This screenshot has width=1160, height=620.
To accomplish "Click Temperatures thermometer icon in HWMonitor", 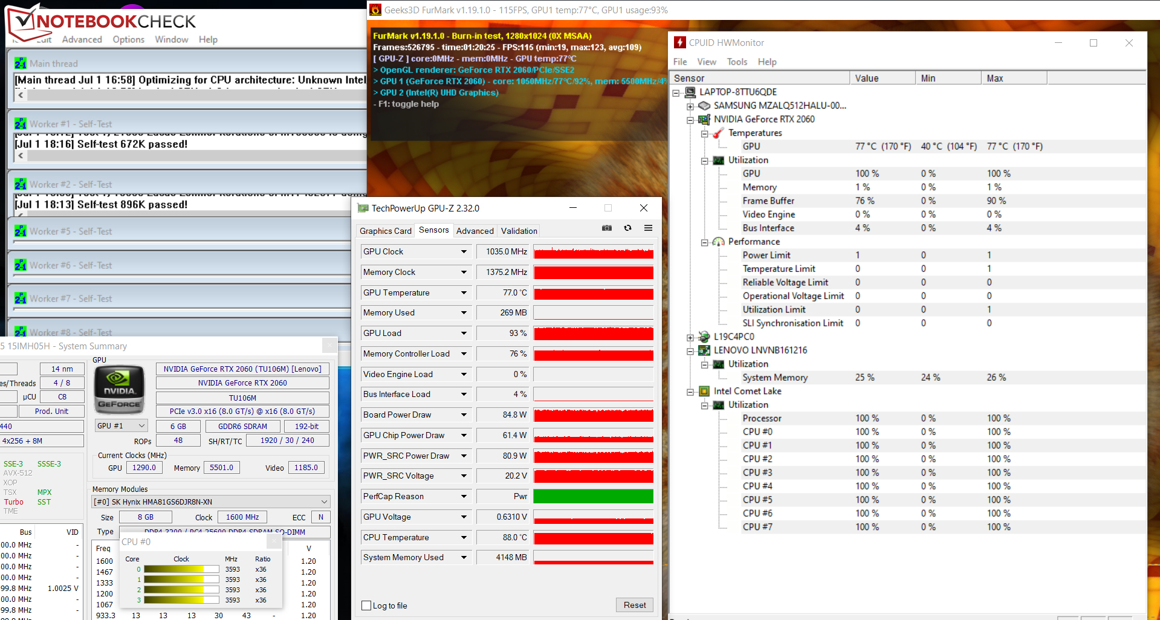I will click(x=719, y=133).
